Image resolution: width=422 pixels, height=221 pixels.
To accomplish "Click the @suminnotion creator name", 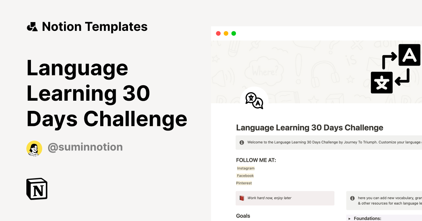I will pos(85,147).
